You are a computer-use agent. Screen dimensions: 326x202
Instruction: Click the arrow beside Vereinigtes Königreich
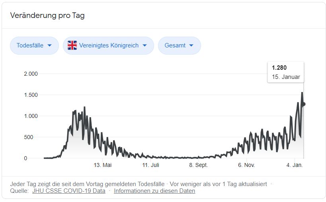coord(144,45)
